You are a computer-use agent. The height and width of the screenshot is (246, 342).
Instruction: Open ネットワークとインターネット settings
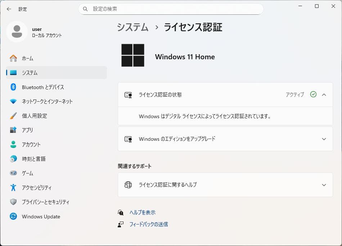57,101
